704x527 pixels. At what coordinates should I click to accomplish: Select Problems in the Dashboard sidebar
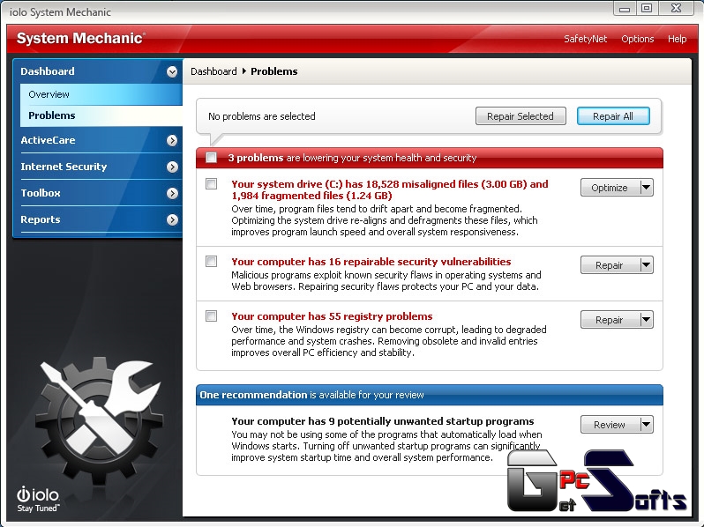tap(101, 115)
